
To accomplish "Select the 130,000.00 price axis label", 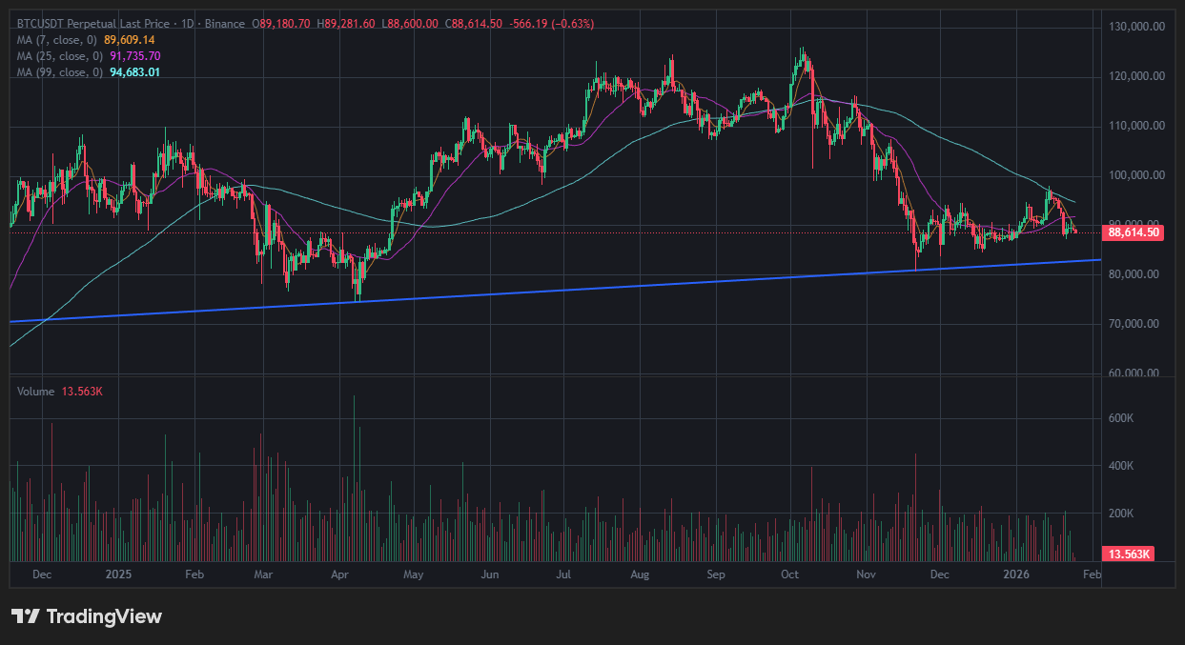I will (1134, 27).
